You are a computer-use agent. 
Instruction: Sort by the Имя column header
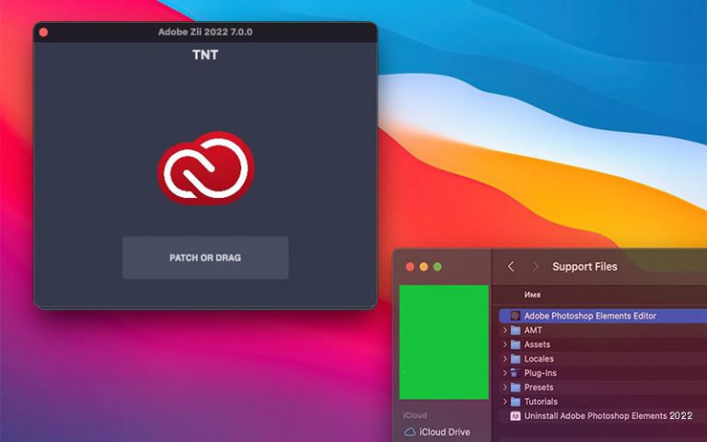tap(532, 295)
